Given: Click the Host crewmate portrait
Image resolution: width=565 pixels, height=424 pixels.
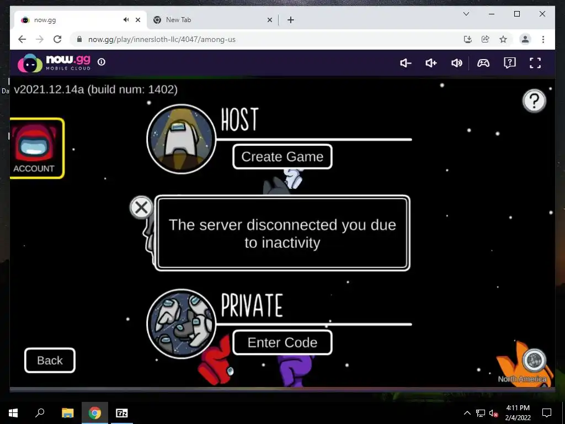Looking at the screenshot, I should [x=181, y=139].
